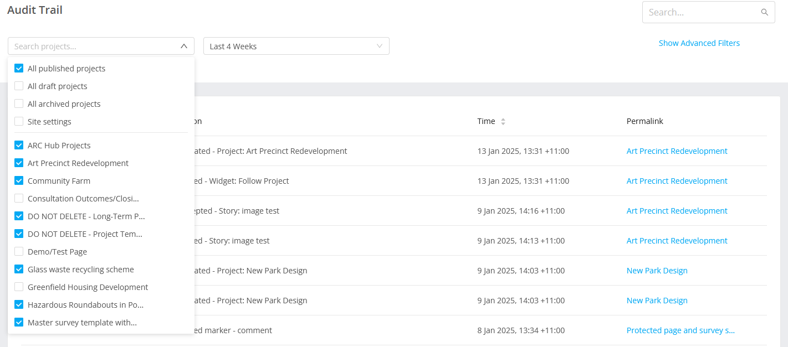Check Greenfield Housing Development
This screenshot has height=347, width=788.
[18, 287]
